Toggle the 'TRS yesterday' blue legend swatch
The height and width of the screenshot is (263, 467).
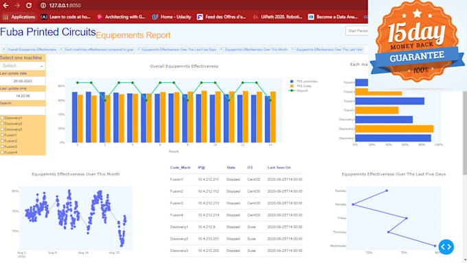pos(292,81)
